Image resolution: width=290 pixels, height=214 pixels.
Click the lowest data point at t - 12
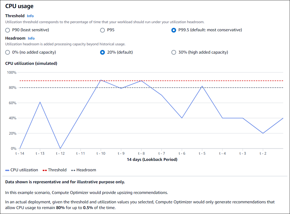60,148
